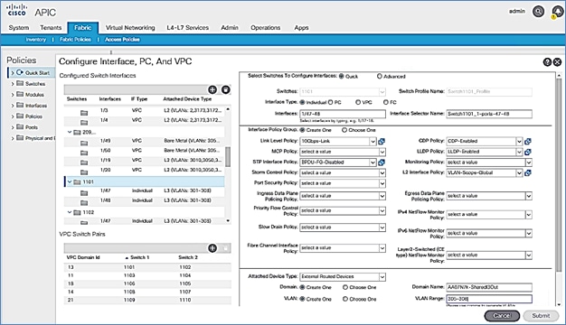The height and width of the screenshot is (325, 566).
Task: Click folder icon of Switches tree item
Action: pos(20,84)
